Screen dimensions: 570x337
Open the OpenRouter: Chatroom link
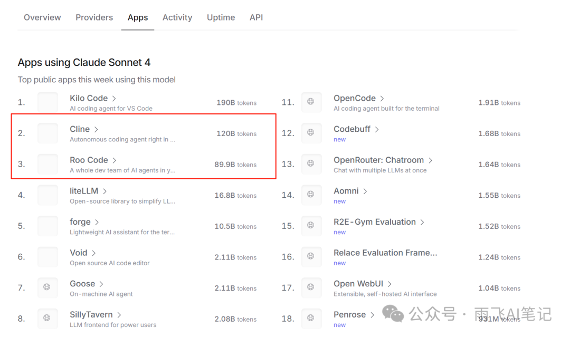(x=379, y=160)
